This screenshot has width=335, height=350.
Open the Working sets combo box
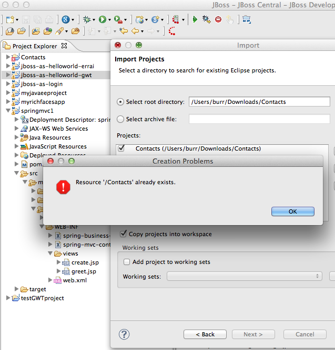pyautogui.click(x=245, y=276)
